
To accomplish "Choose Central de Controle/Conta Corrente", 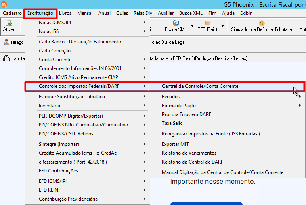I will tap(226, 86).
